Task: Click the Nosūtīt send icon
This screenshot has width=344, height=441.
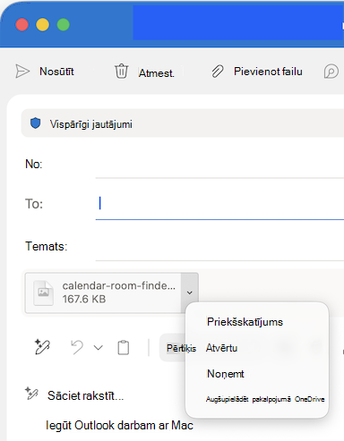Action: [22, 72]
